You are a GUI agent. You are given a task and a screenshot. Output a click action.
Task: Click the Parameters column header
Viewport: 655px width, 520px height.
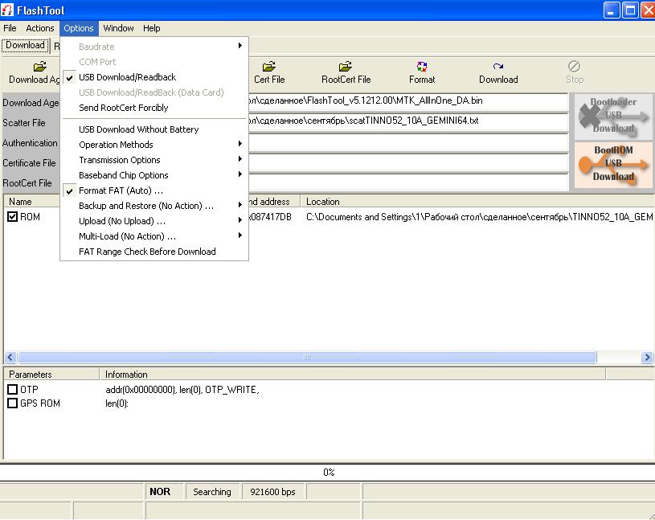pos(51,375)
